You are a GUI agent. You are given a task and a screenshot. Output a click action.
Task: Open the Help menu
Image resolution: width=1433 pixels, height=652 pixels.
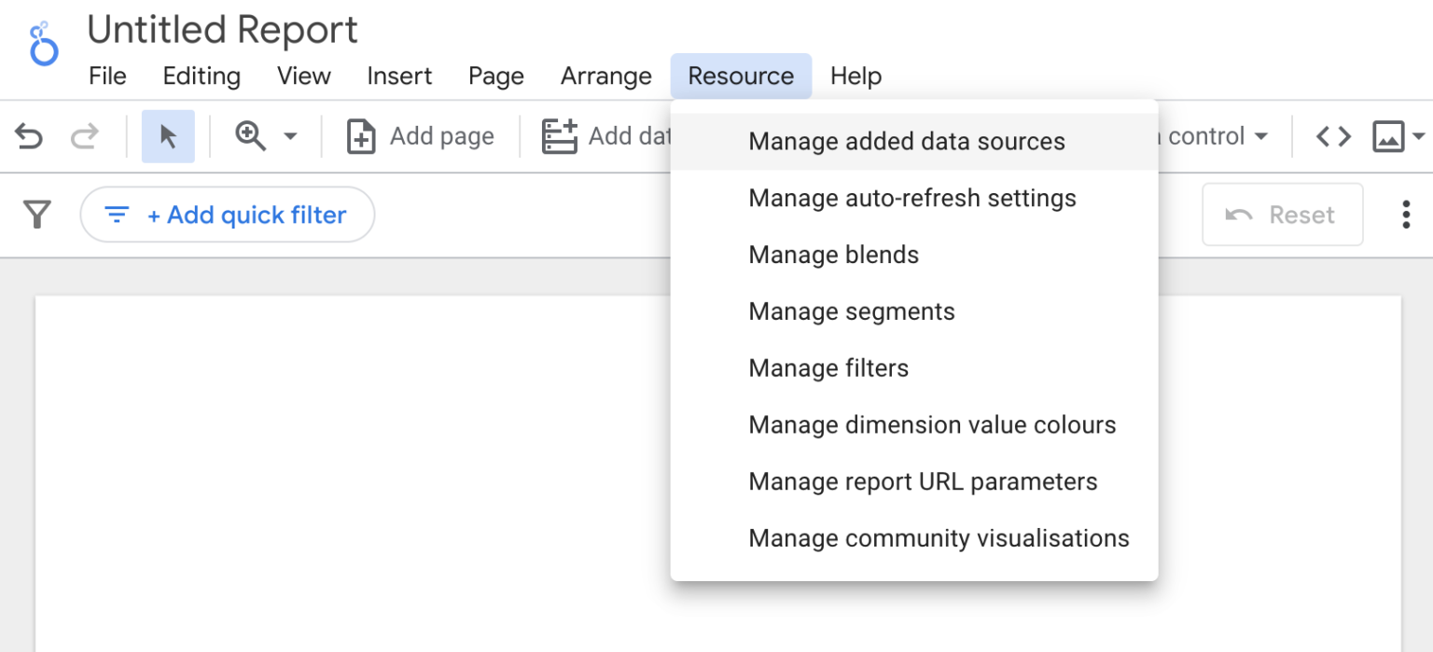855,76
